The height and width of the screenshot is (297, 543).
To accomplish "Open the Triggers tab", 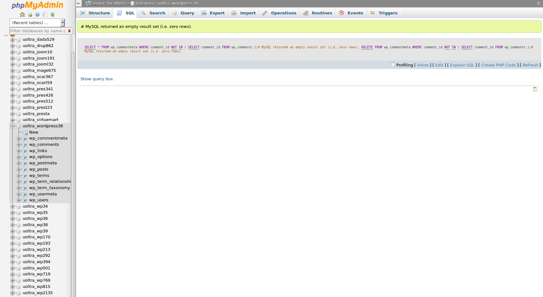I will tap(384, 13).
